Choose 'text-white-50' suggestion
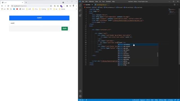 click(138, 63)
